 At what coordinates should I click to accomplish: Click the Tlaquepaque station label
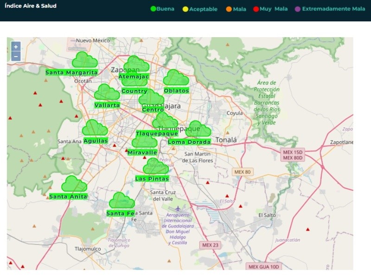157,134
